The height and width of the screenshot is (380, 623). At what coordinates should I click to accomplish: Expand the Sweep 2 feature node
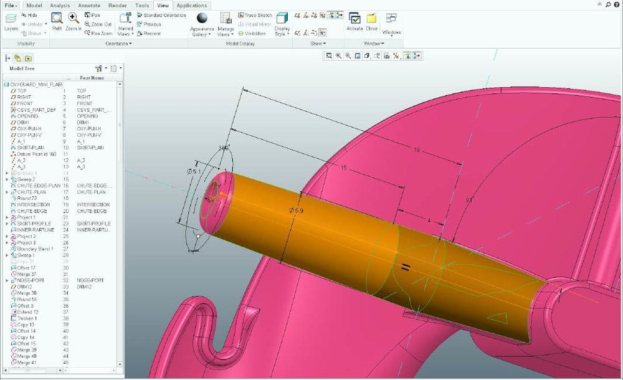[7, 179]
